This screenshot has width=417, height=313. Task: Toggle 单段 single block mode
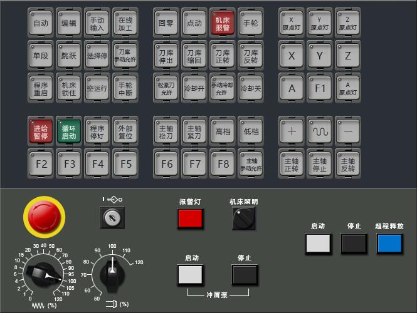click(x=41, y=55)
